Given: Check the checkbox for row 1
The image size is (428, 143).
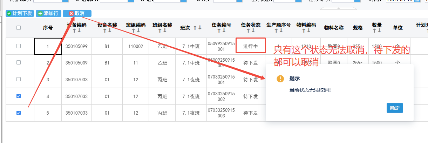Looking at the screenshot, I should 19,46.
